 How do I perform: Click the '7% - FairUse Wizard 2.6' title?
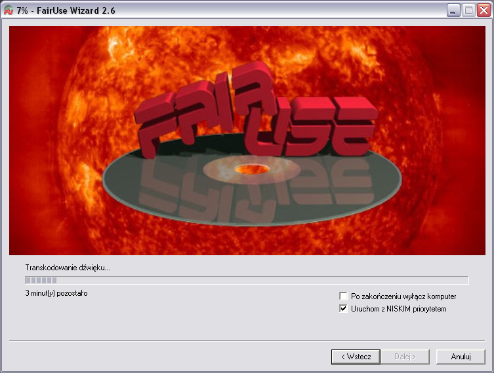click(x=66, y=10)
